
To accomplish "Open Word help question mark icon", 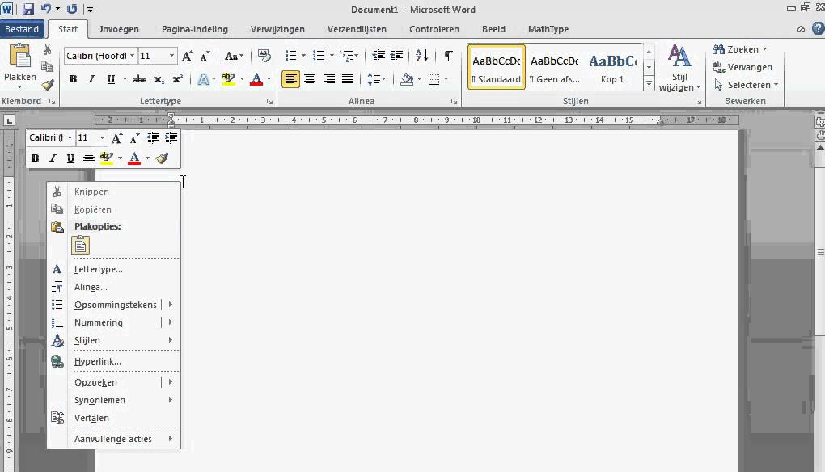I will 819,29.
